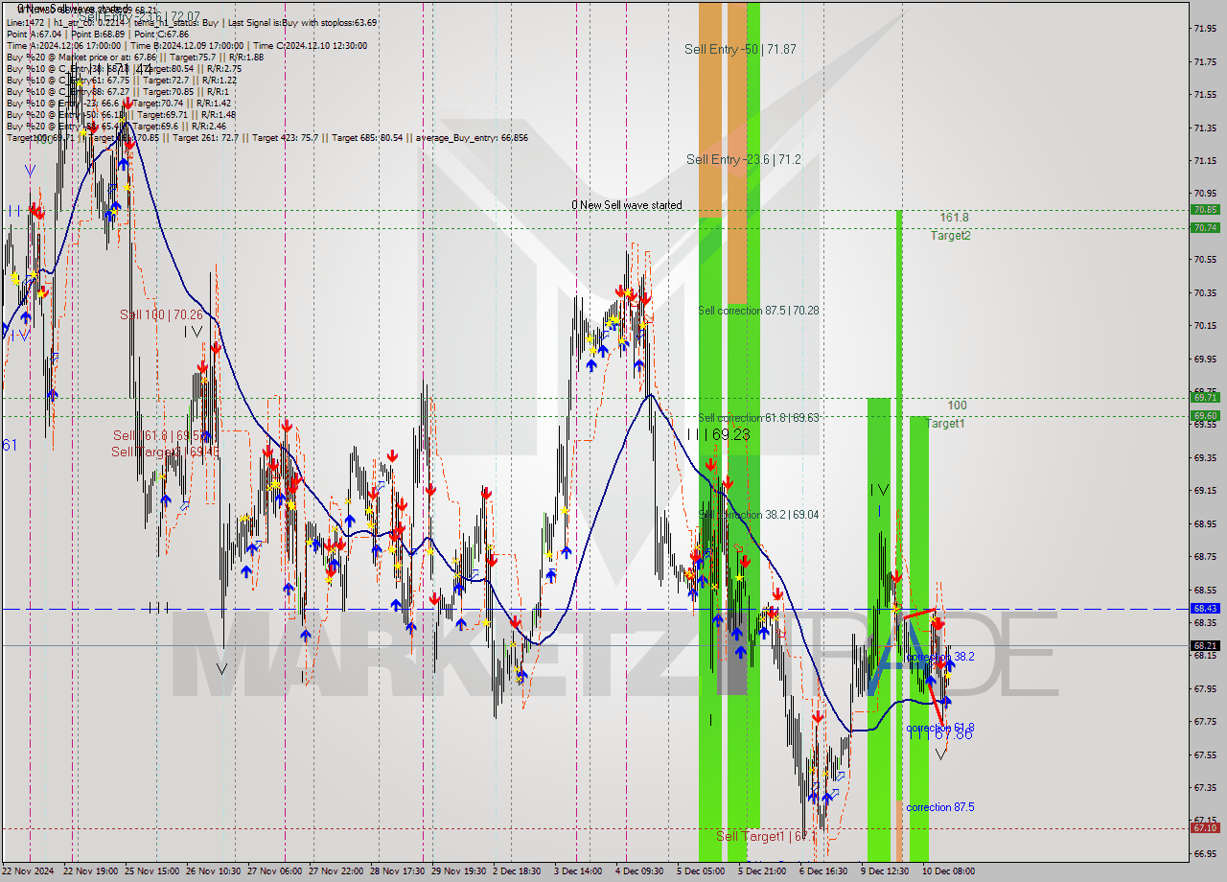Click the 69.15 price axis value
1227x882 pixels.
coord(1206,490)
